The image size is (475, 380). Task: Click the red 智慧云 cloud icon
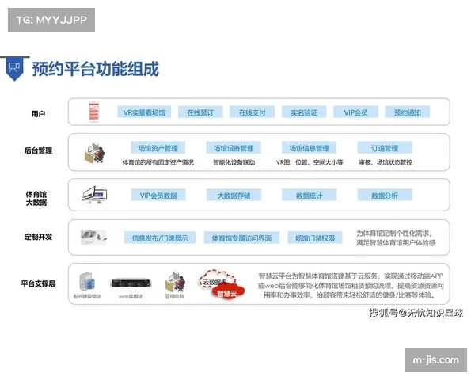pos(228,292)
